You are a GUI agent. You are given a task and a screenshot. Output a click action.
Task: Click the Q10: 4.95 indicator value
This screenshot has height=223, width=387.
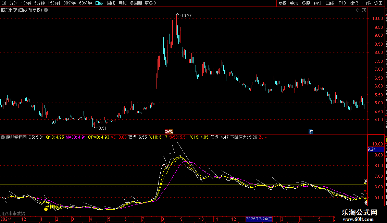pos(55,137)
